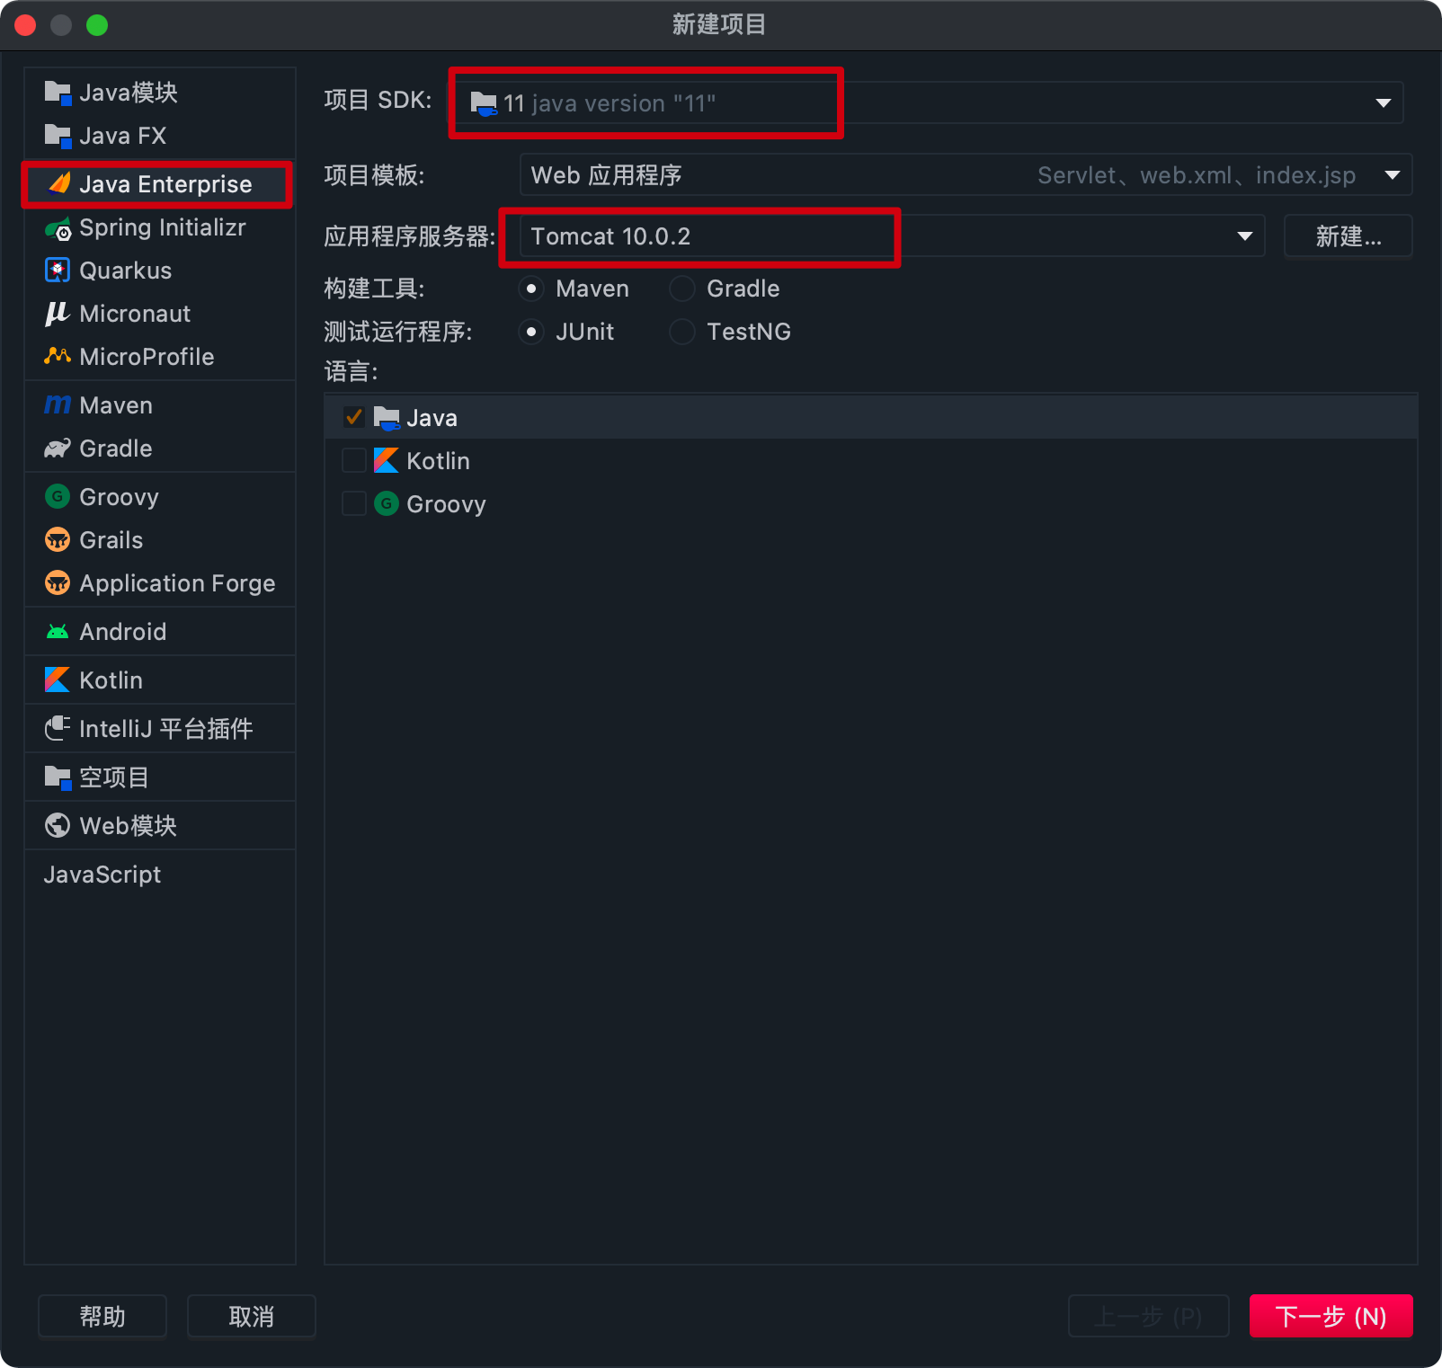Image resolution: width=1442 pixels, height=1368 pixels.
Task: Choose Micronaut in the project list
Action: (160, 314)
